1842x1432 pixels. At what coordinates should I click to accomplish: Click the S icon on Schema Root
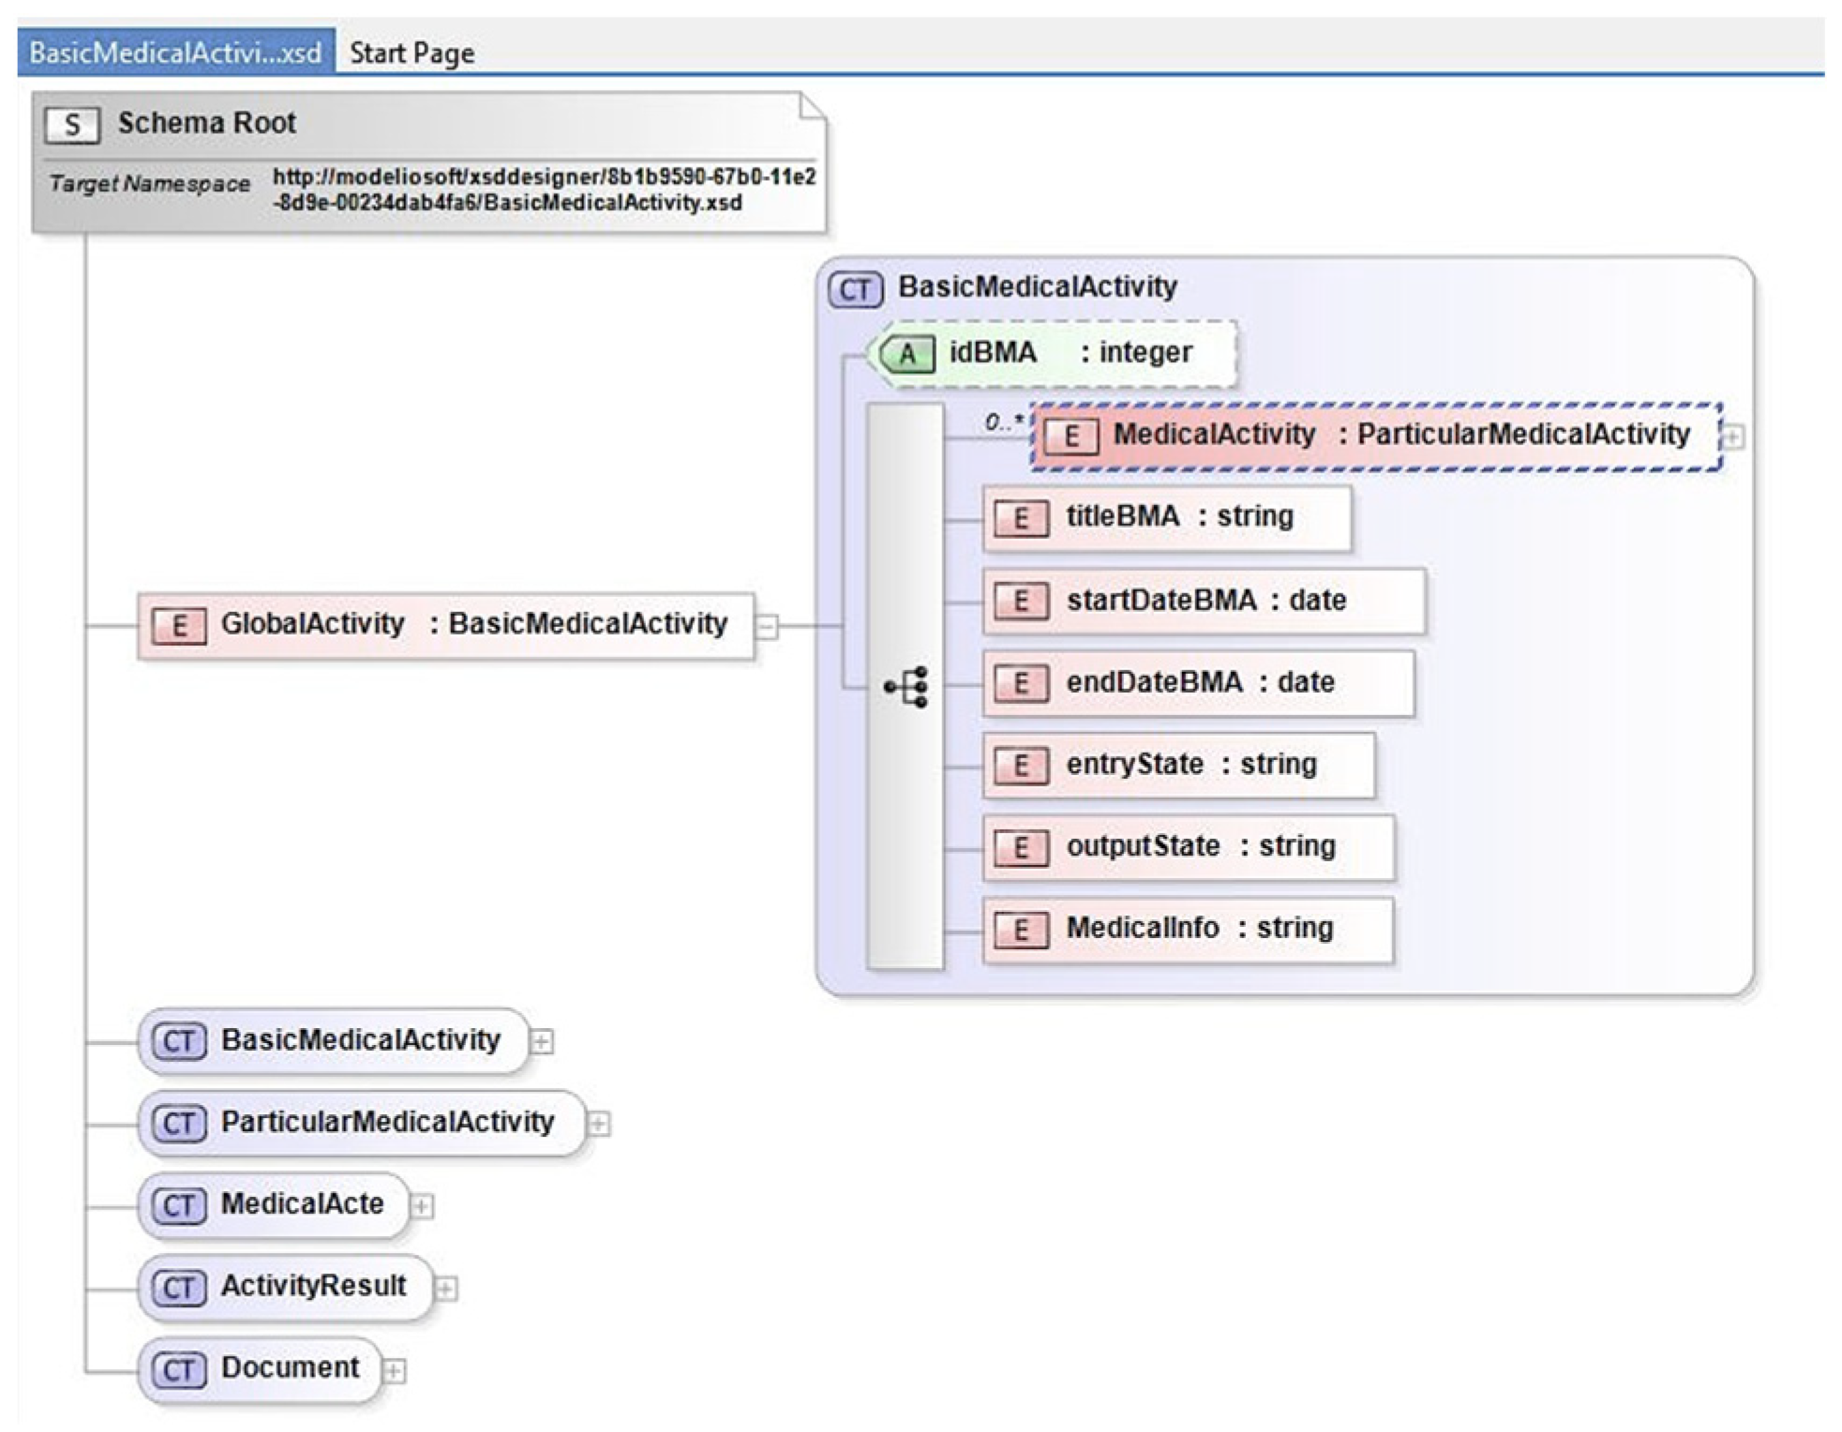click(71, 125)
